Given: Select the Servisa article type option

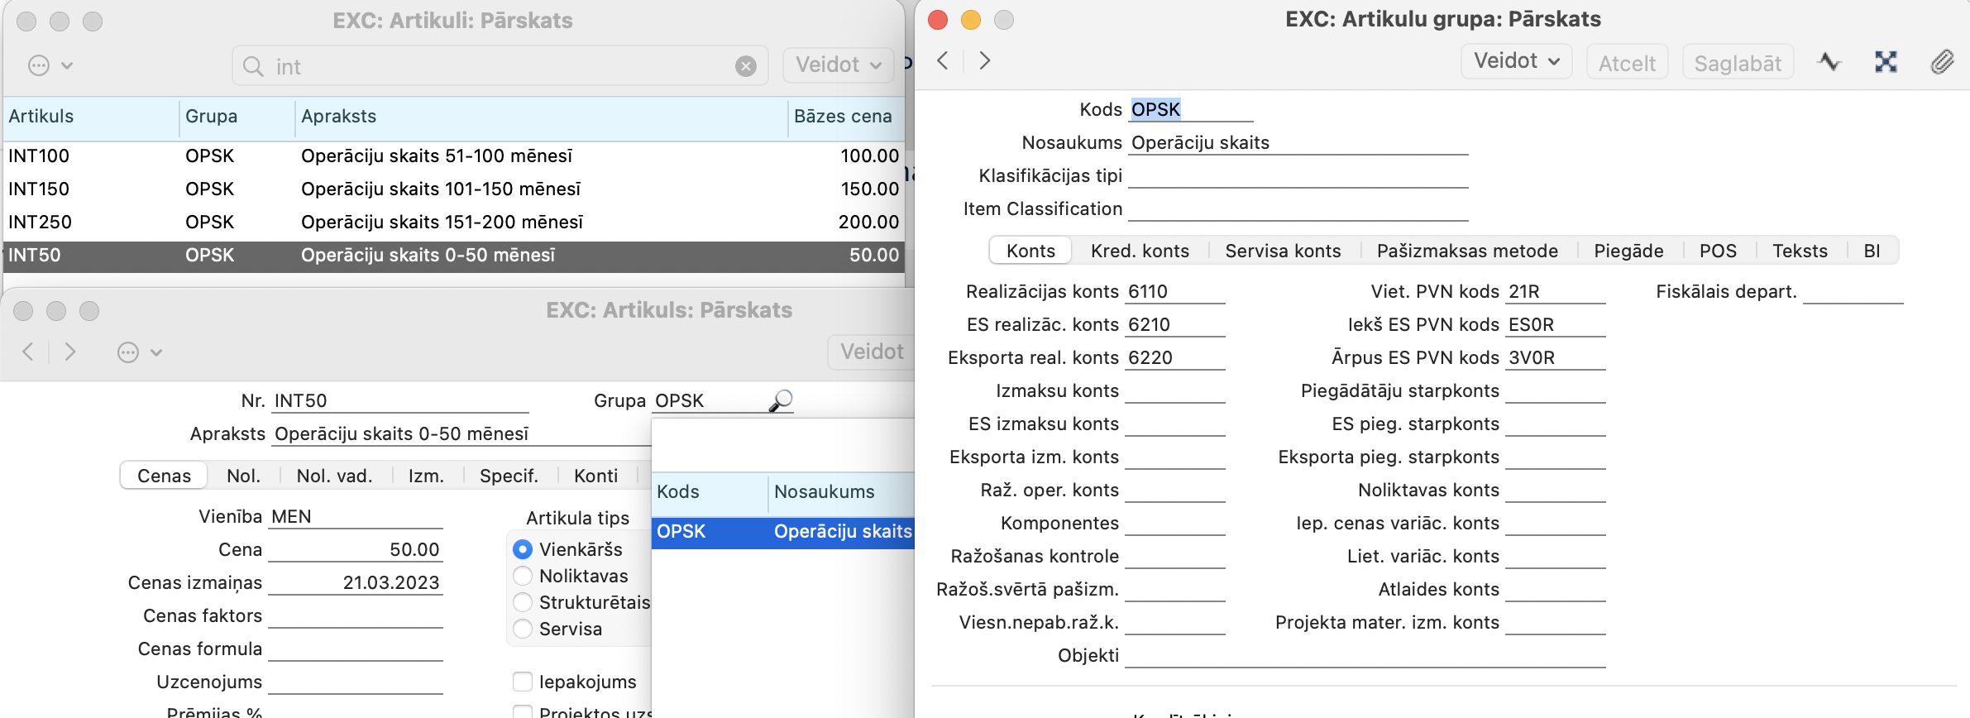Looking at the screenshot, I should (x=523, y=629).
